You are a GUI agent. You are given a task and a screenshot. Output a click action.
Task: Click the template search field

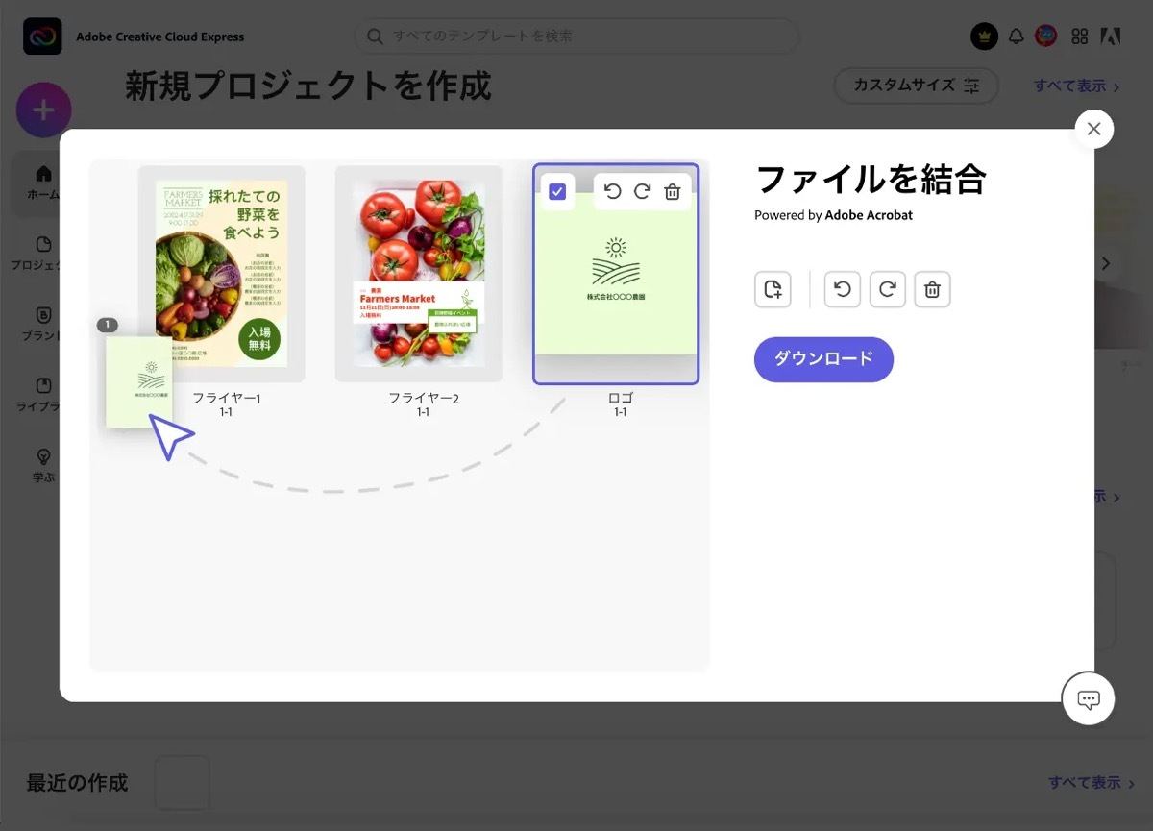[x=577, y=37]
